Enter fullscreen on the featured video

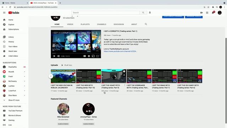98,56
